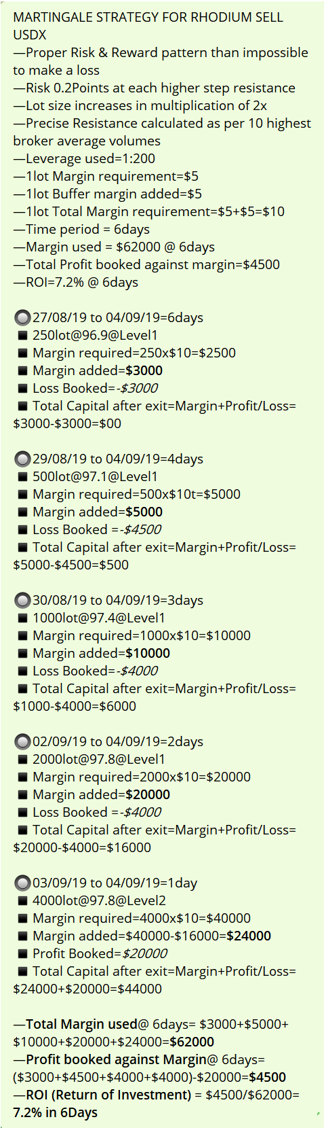The image size is (324, 1128).
Task: Click the MARTINGALE STRATEGY FOR RHODIUM SELL heading
Action: [148, 17]
